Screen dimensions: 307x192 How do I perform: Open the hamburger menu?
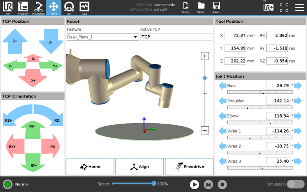tap(299, 7)
